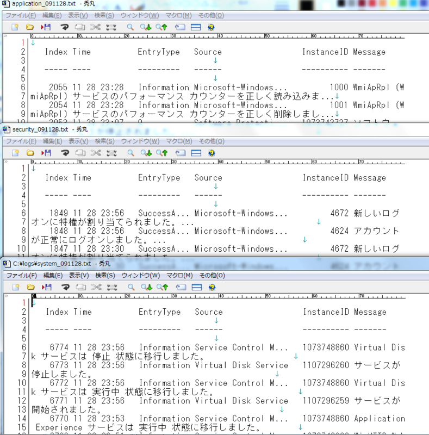Click Save icon in system_091128.txt window
The image size is (429, 435).
pos(47,287)
